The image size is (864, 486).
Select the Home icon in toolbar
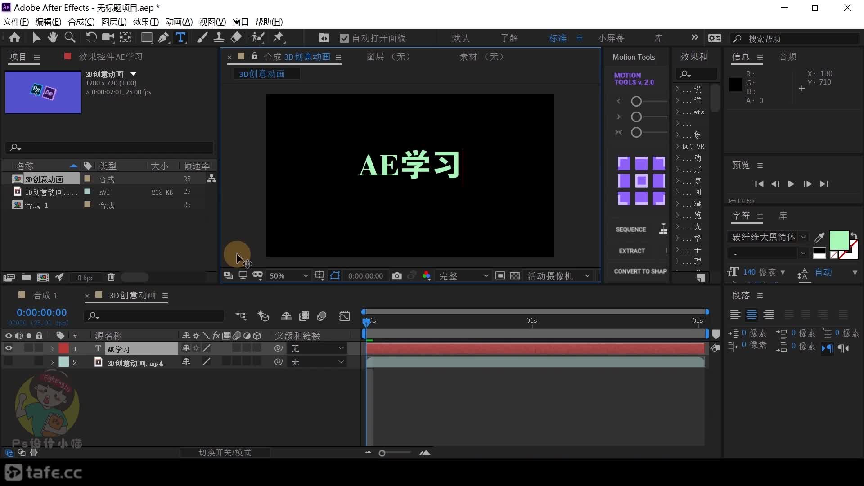14,38
